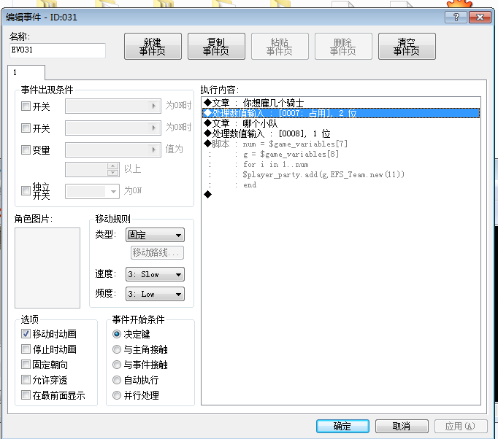Viewport: 498px width, 439px height.
Task: Select the command 处理数值输入 [0007: 占用], 2 位
Action: pos(341,113)
